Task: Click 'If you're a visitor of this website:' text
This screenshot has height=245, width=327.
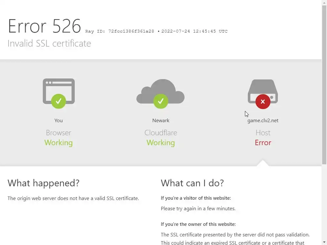Action: pos(196,198)
